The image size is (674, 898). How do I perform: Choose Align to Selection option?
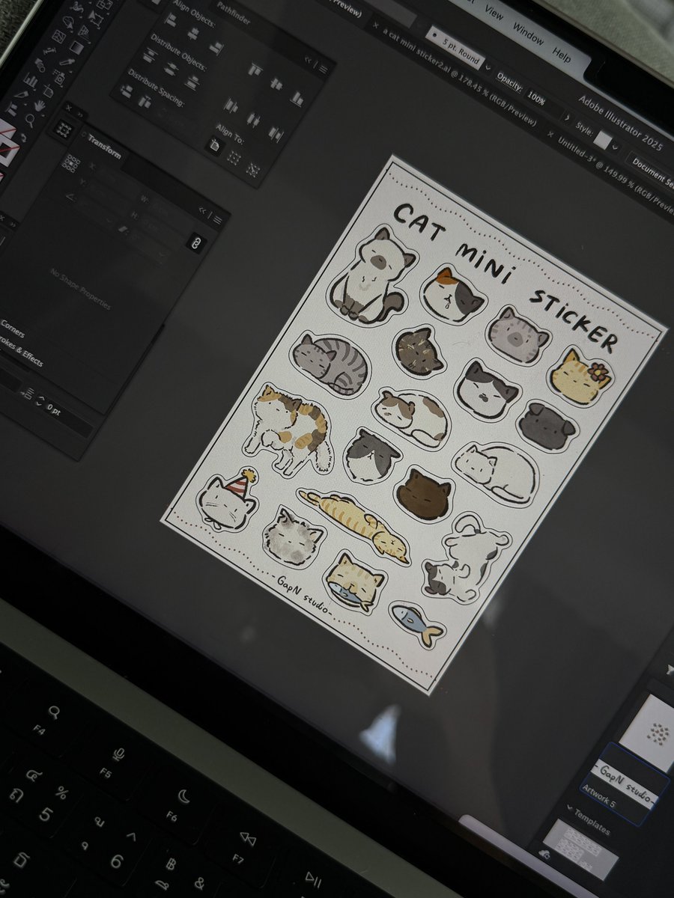click(234, 157)
